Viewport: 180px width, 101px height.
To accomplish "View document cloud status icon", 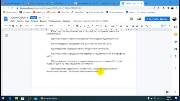I will [x=48, y=17].
